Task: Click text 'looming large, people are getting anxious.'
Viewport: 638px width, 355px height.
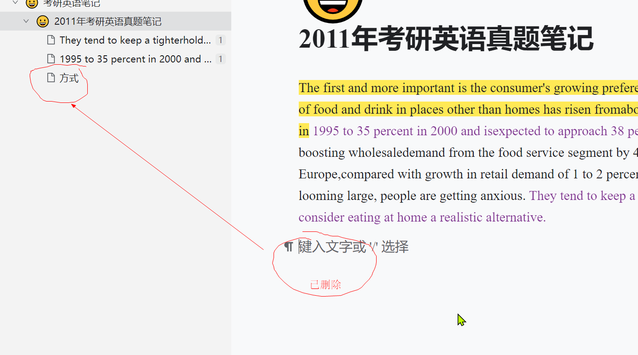Action: click(412, 195)
